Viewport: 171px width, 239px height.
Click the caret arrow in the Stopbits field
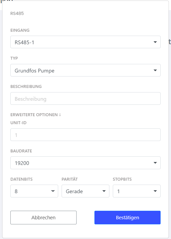click(155, 191)
